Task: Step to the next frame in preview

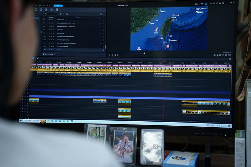Action: click(117, 55)
